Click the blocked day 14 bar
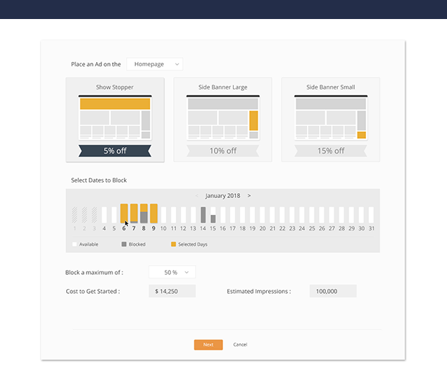 pyautogui.click(x=203, y=215)
